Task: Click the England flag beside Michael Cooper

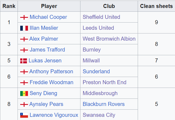Action: tap(24, 17)
